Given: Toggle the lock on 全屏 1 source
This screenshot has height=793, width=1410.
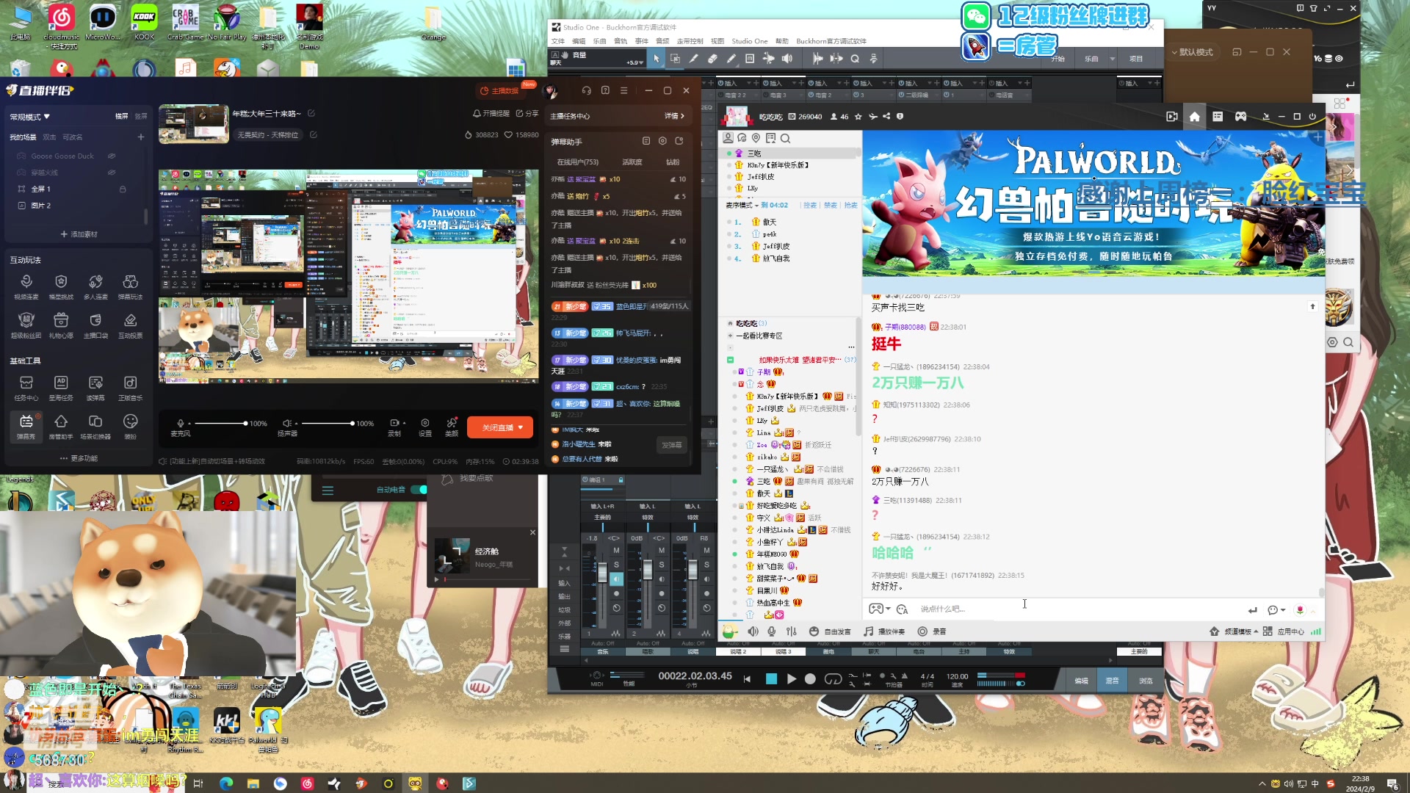Looking at the screenshot, I should 123,189.
